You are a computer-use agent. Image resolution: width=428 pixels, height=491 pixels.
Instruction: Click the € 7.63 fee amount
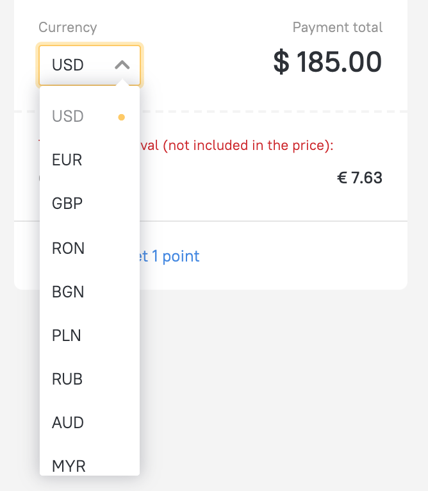(359, 178)
